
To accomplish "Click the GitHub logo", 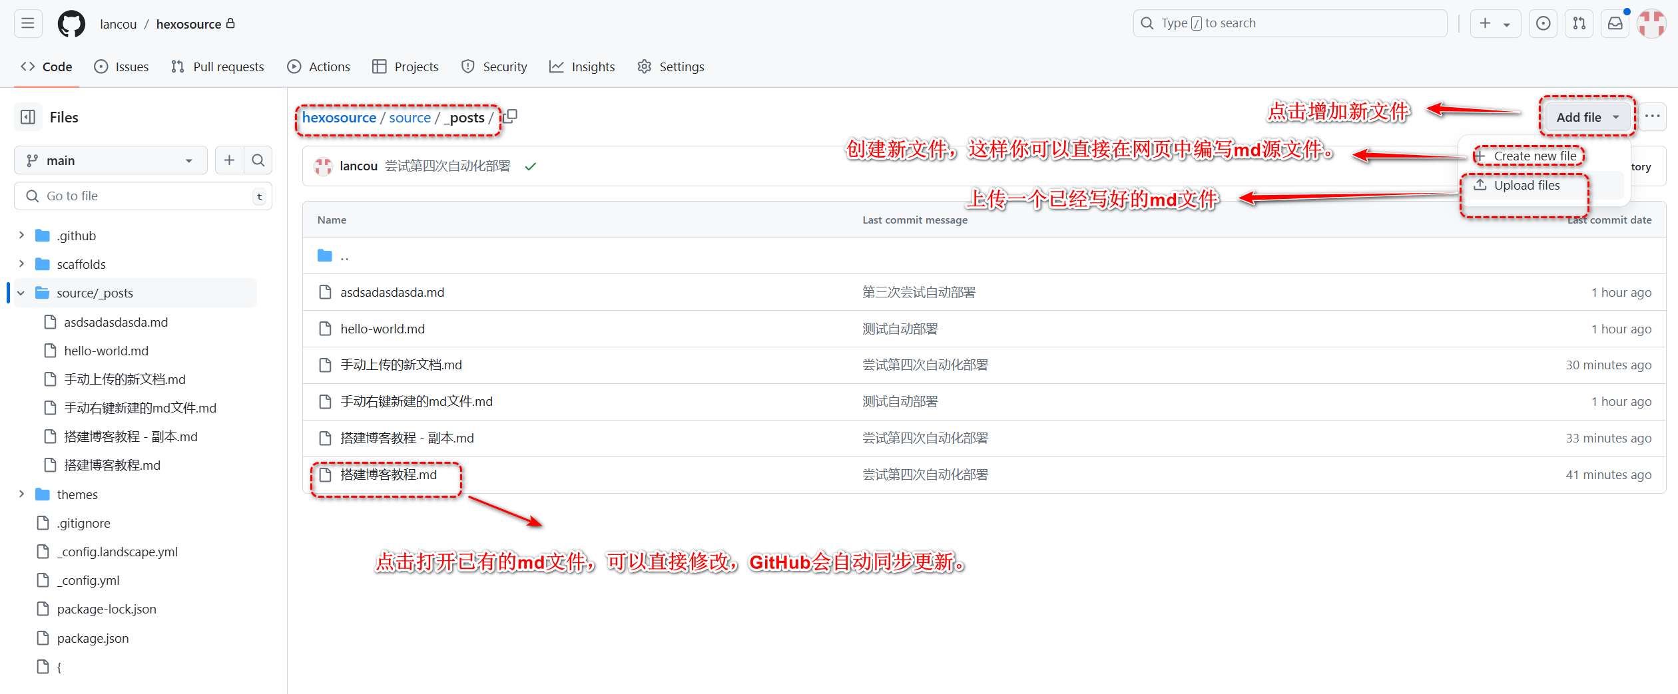I will pyautogui.click(x=71, y=23).
